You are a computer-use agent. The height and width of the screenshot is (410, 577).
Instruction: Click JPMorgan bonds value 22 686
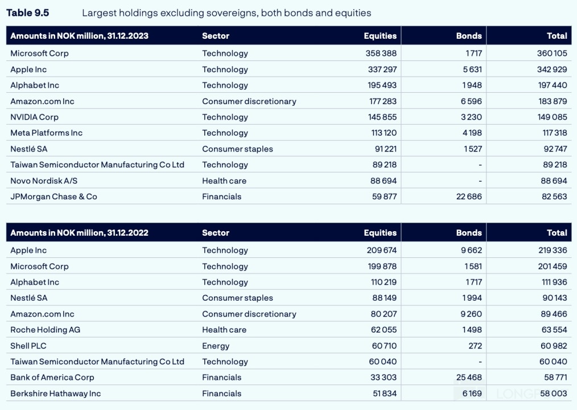click(469, 197)
